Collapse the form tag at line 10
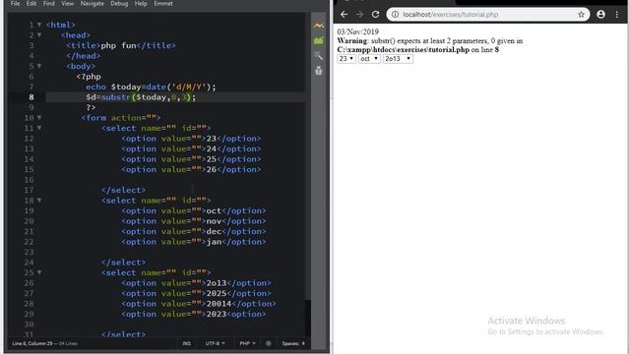630x354 pixels. (x=39, y=118)
